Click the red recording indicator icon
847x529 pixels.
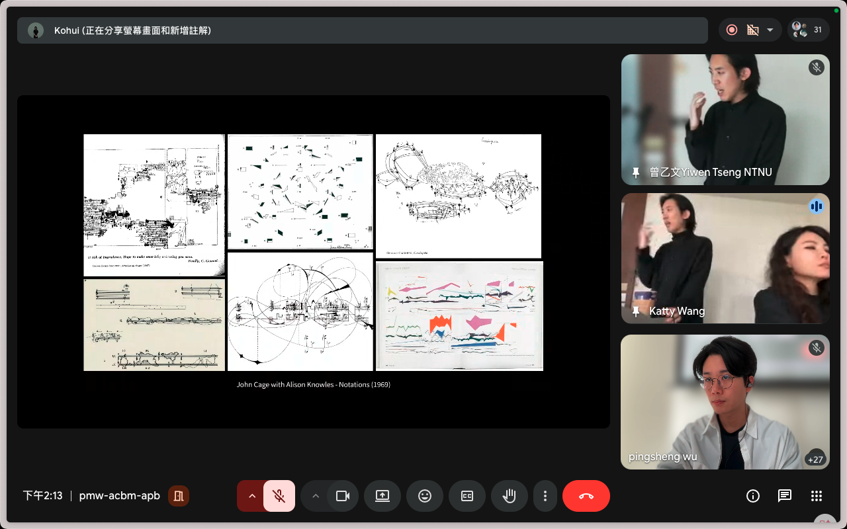(x=732, y=30)
